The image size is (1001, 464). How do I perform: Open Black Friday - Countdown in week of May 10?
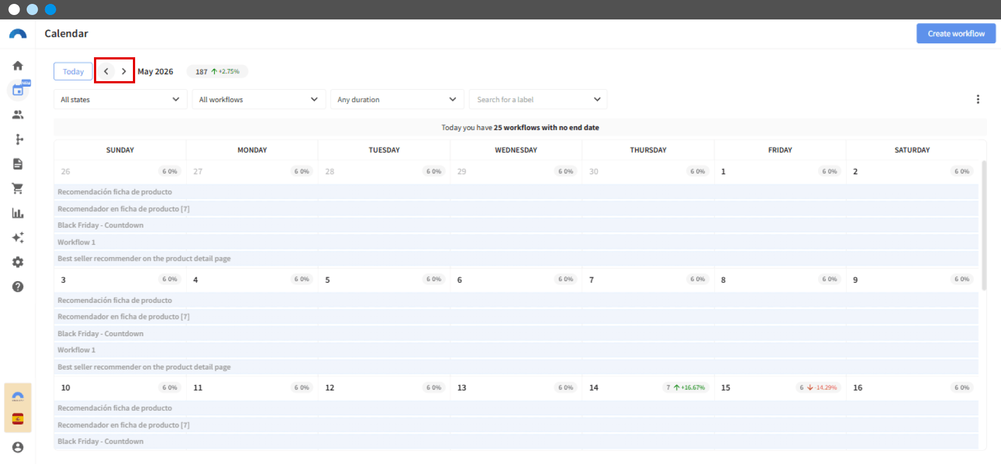coord(516,441)
